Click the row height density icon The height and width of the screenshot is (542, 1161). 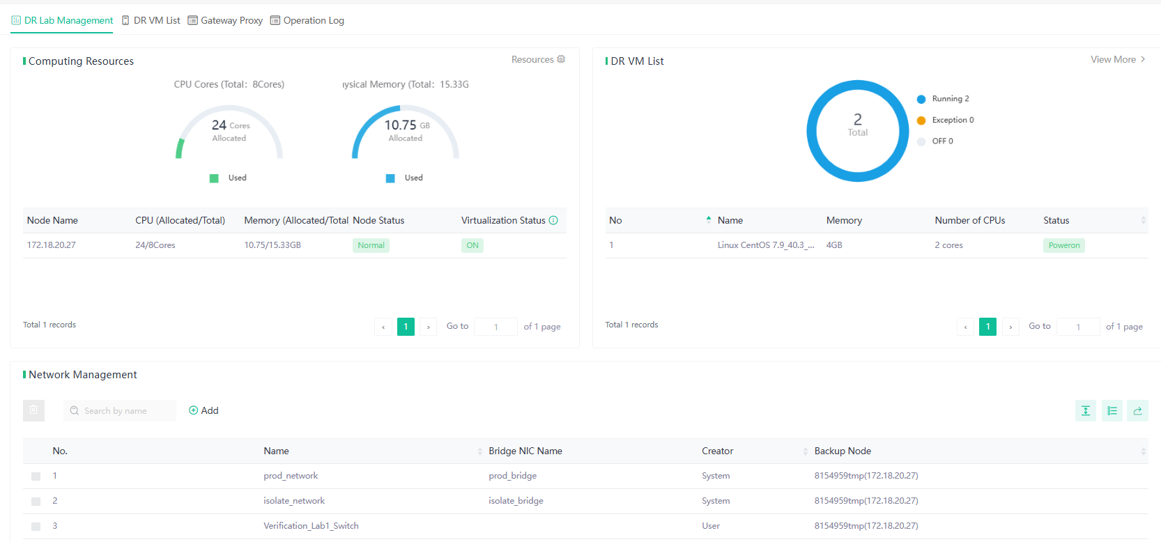[x=1085, y=411]
